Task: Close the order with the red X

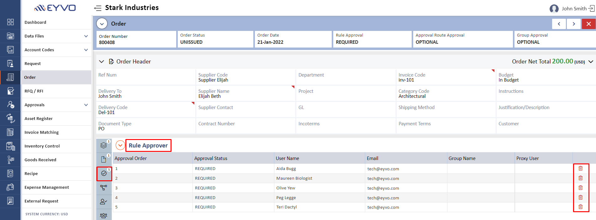Action: tap(589, 24)
